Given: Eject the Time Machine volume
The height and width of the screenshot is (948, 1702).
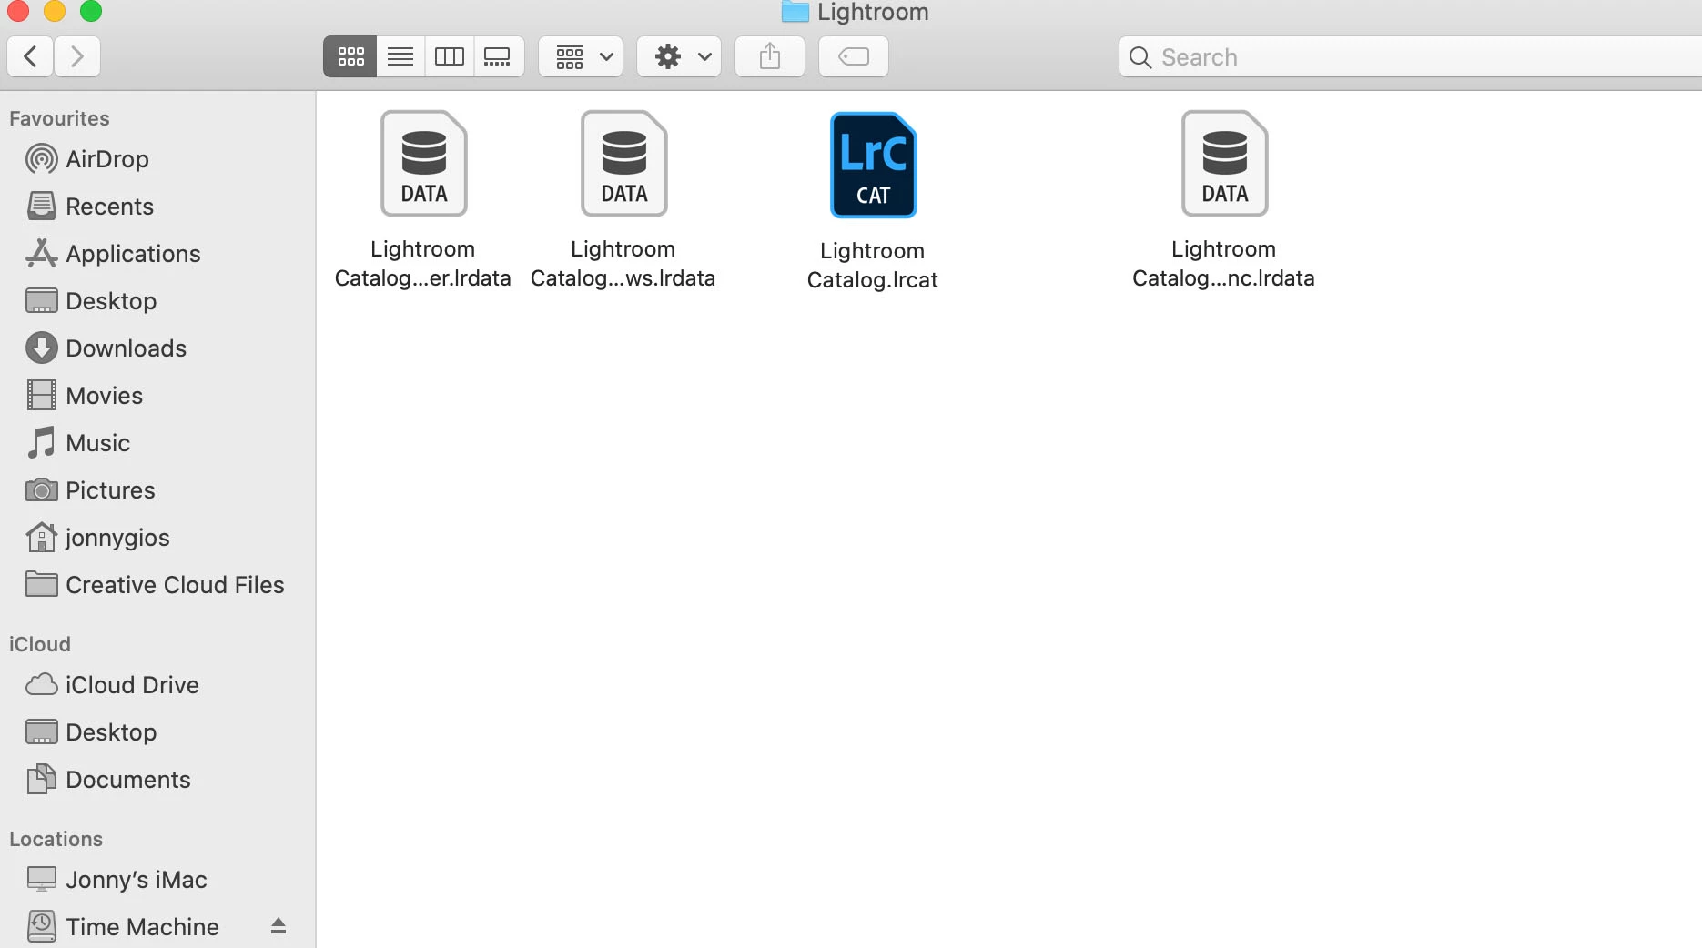Looking at the screenshot, I should pos(279,926).
